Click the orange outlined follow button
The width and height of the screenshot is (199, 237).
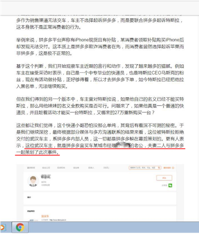click(164, 178)
